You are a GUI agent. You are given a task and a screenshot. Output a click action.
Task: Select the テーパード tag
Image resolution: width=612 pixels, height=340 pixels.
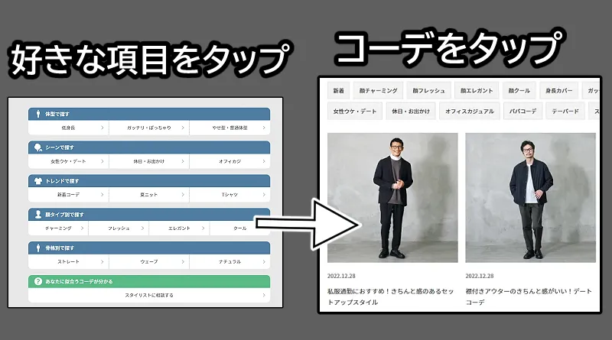(565, 111)
